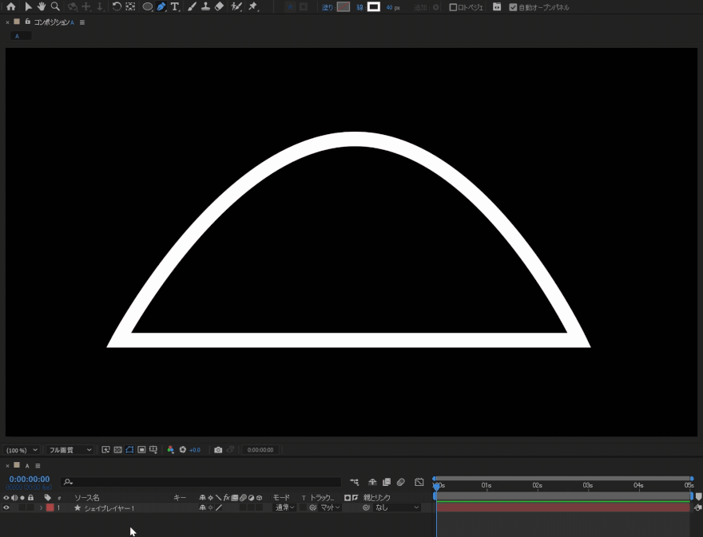This screenshot has width=703, height=537.
Task: Select the Eraser tool
Action: click(220, 6)
